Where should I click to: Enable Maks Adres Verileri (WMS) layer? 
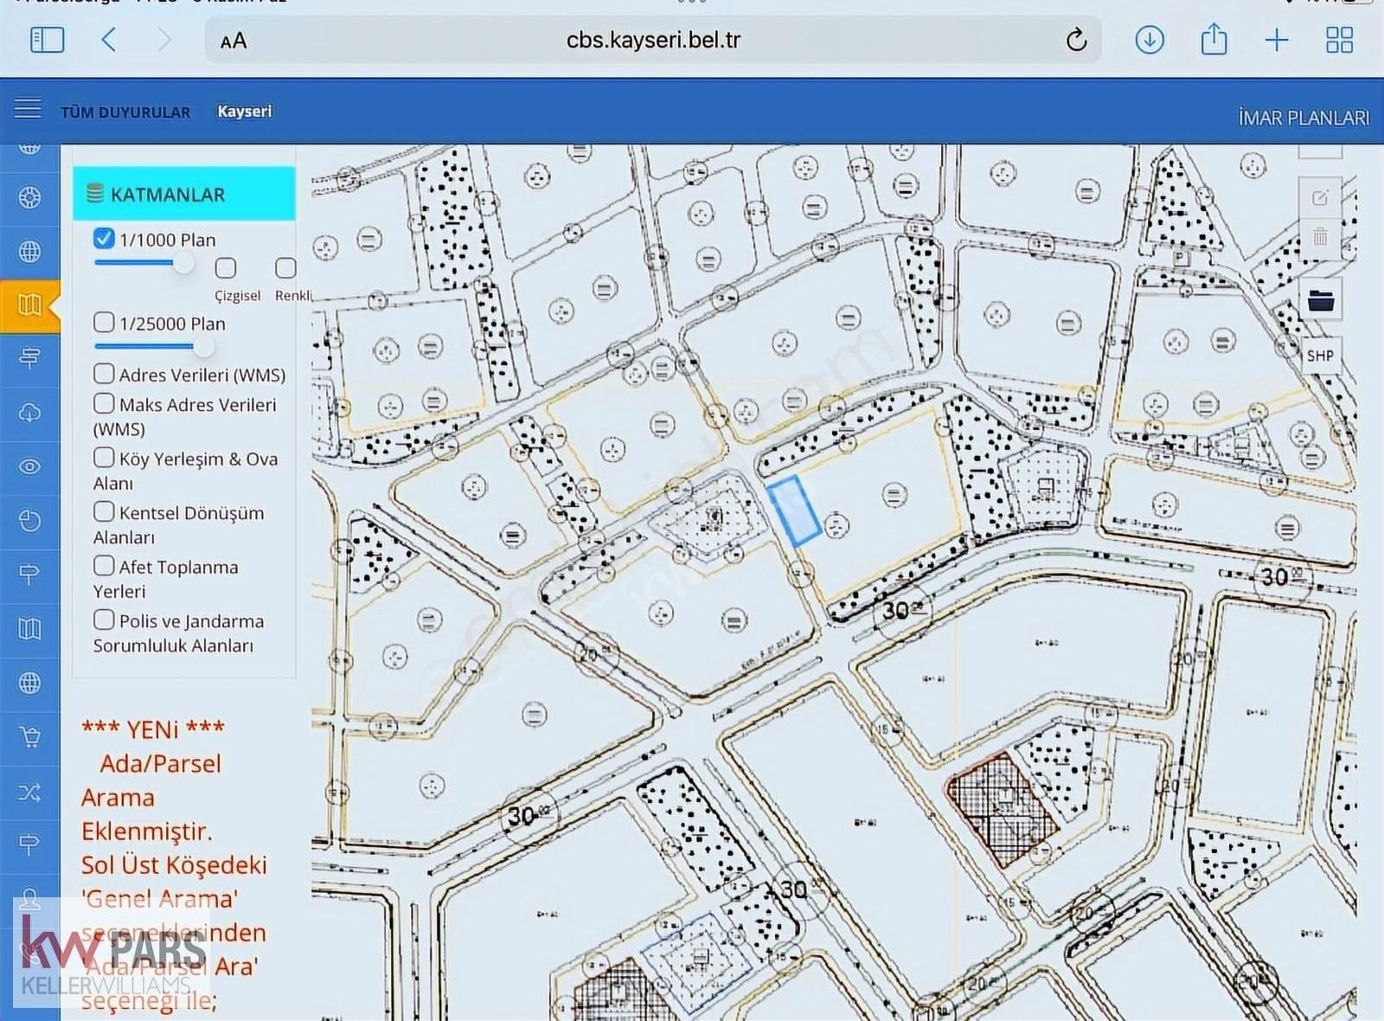click(104, 402)
